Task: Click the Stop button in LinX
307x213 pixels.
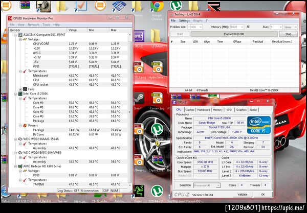Action: (288, 34)
